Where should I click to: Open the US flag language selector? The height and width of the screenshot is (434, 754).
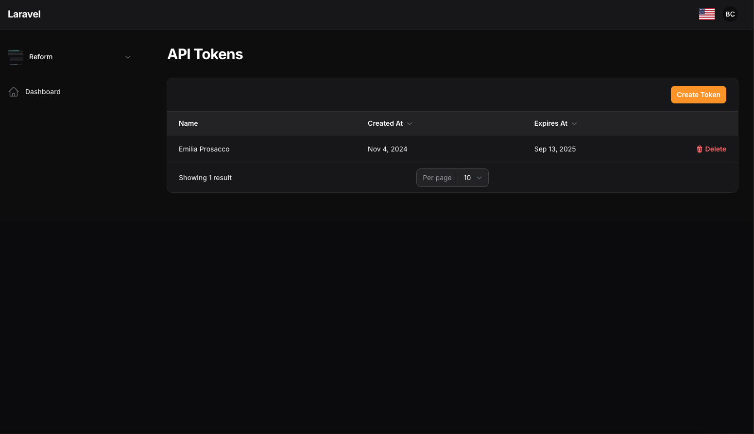click(x=706, y=14)
